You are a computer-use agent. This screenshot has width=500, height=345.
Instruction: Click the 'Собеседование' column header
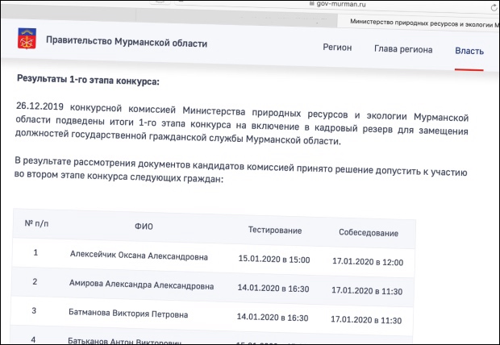pyautogui.click(x=369, y=234)
